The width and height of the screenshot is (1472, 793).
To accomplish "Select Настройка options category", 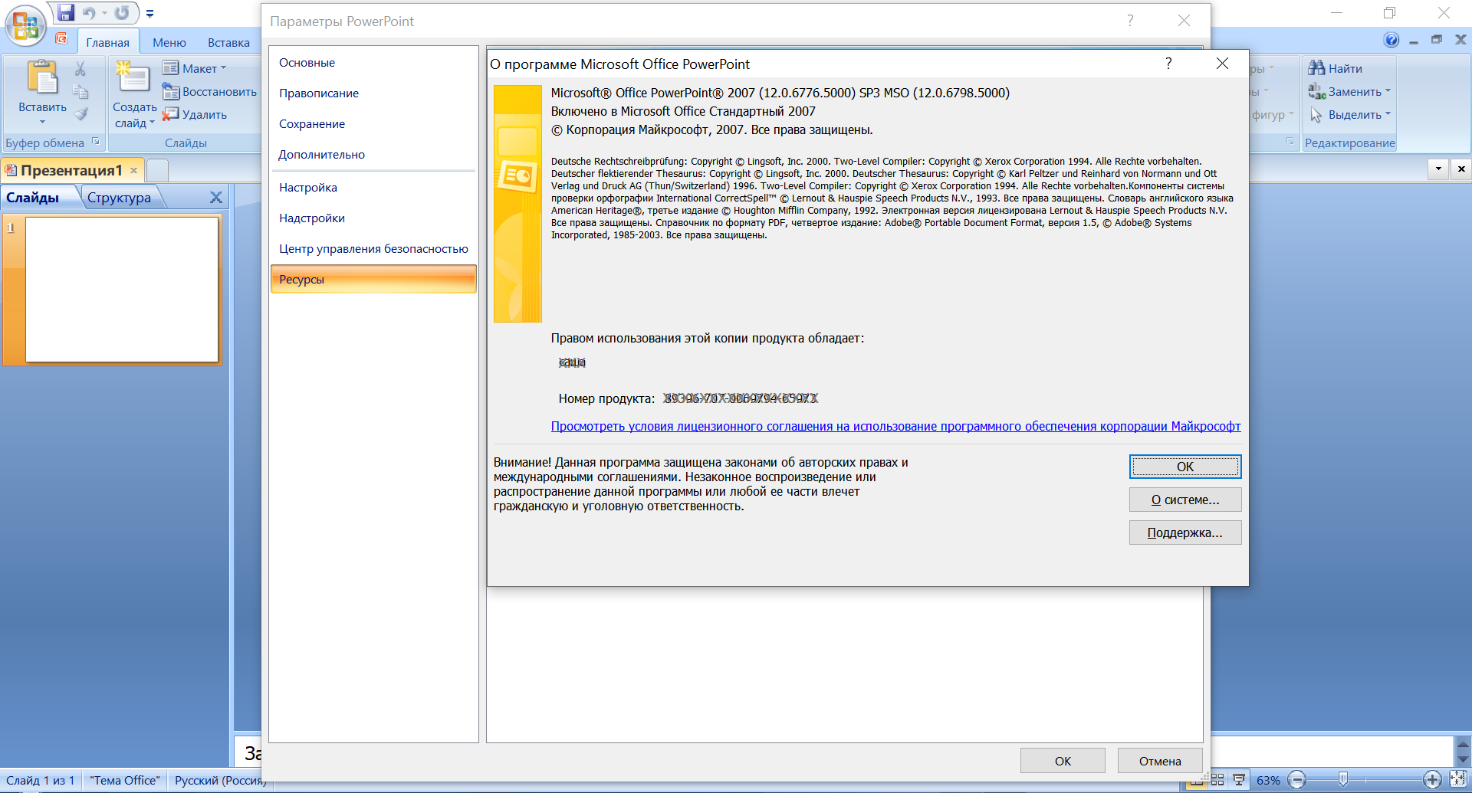I will 373,188.
